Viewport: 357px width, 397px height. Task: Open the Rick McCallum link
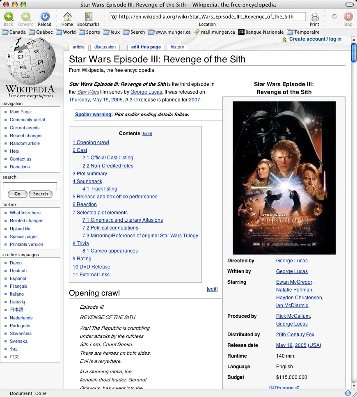tap(293, 316)
